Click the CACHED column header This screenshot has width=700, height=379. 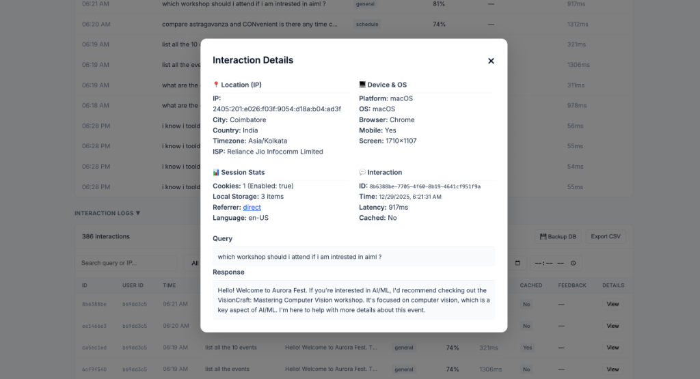pos(530,285)
